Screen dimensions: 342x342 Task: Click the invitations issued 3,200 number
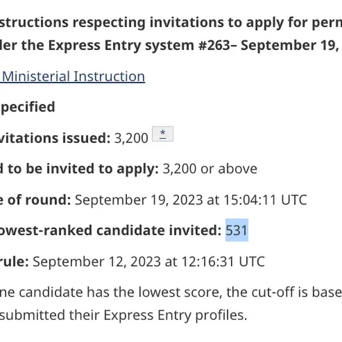131,138
